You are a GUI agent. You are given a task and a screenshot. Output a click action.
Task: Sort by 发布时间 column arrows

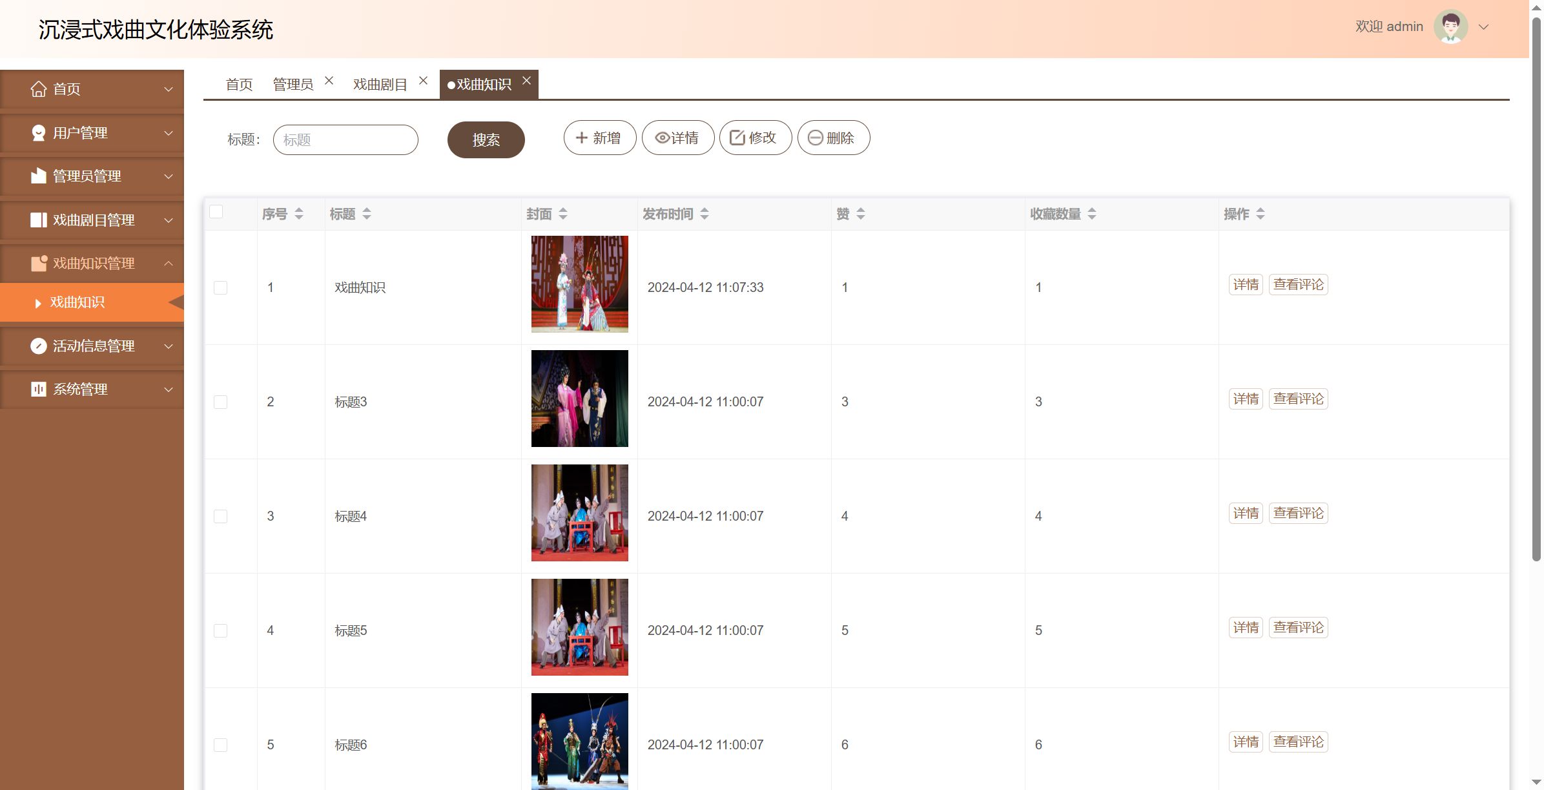705,214
